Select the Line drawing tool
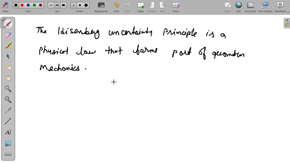Screen dimensions: 290x163 click(8, 121)
